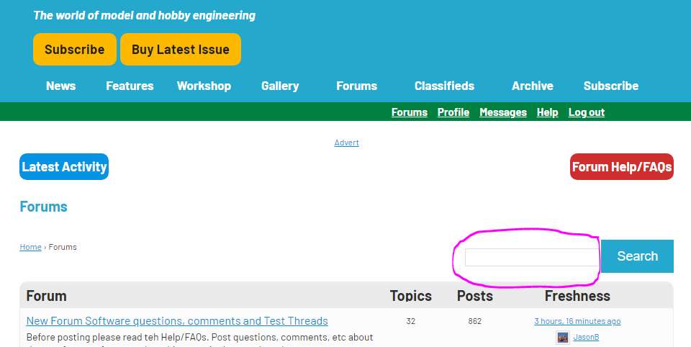Viewport: 691px width, 347px height.
Task: Click the Posts column header
Action: click(474, 296)
